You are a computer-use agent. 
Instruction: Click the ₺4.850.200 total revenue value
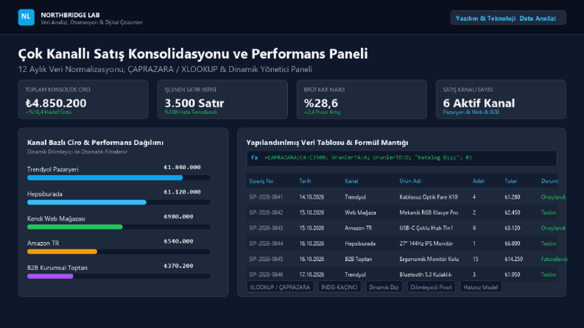56,103
